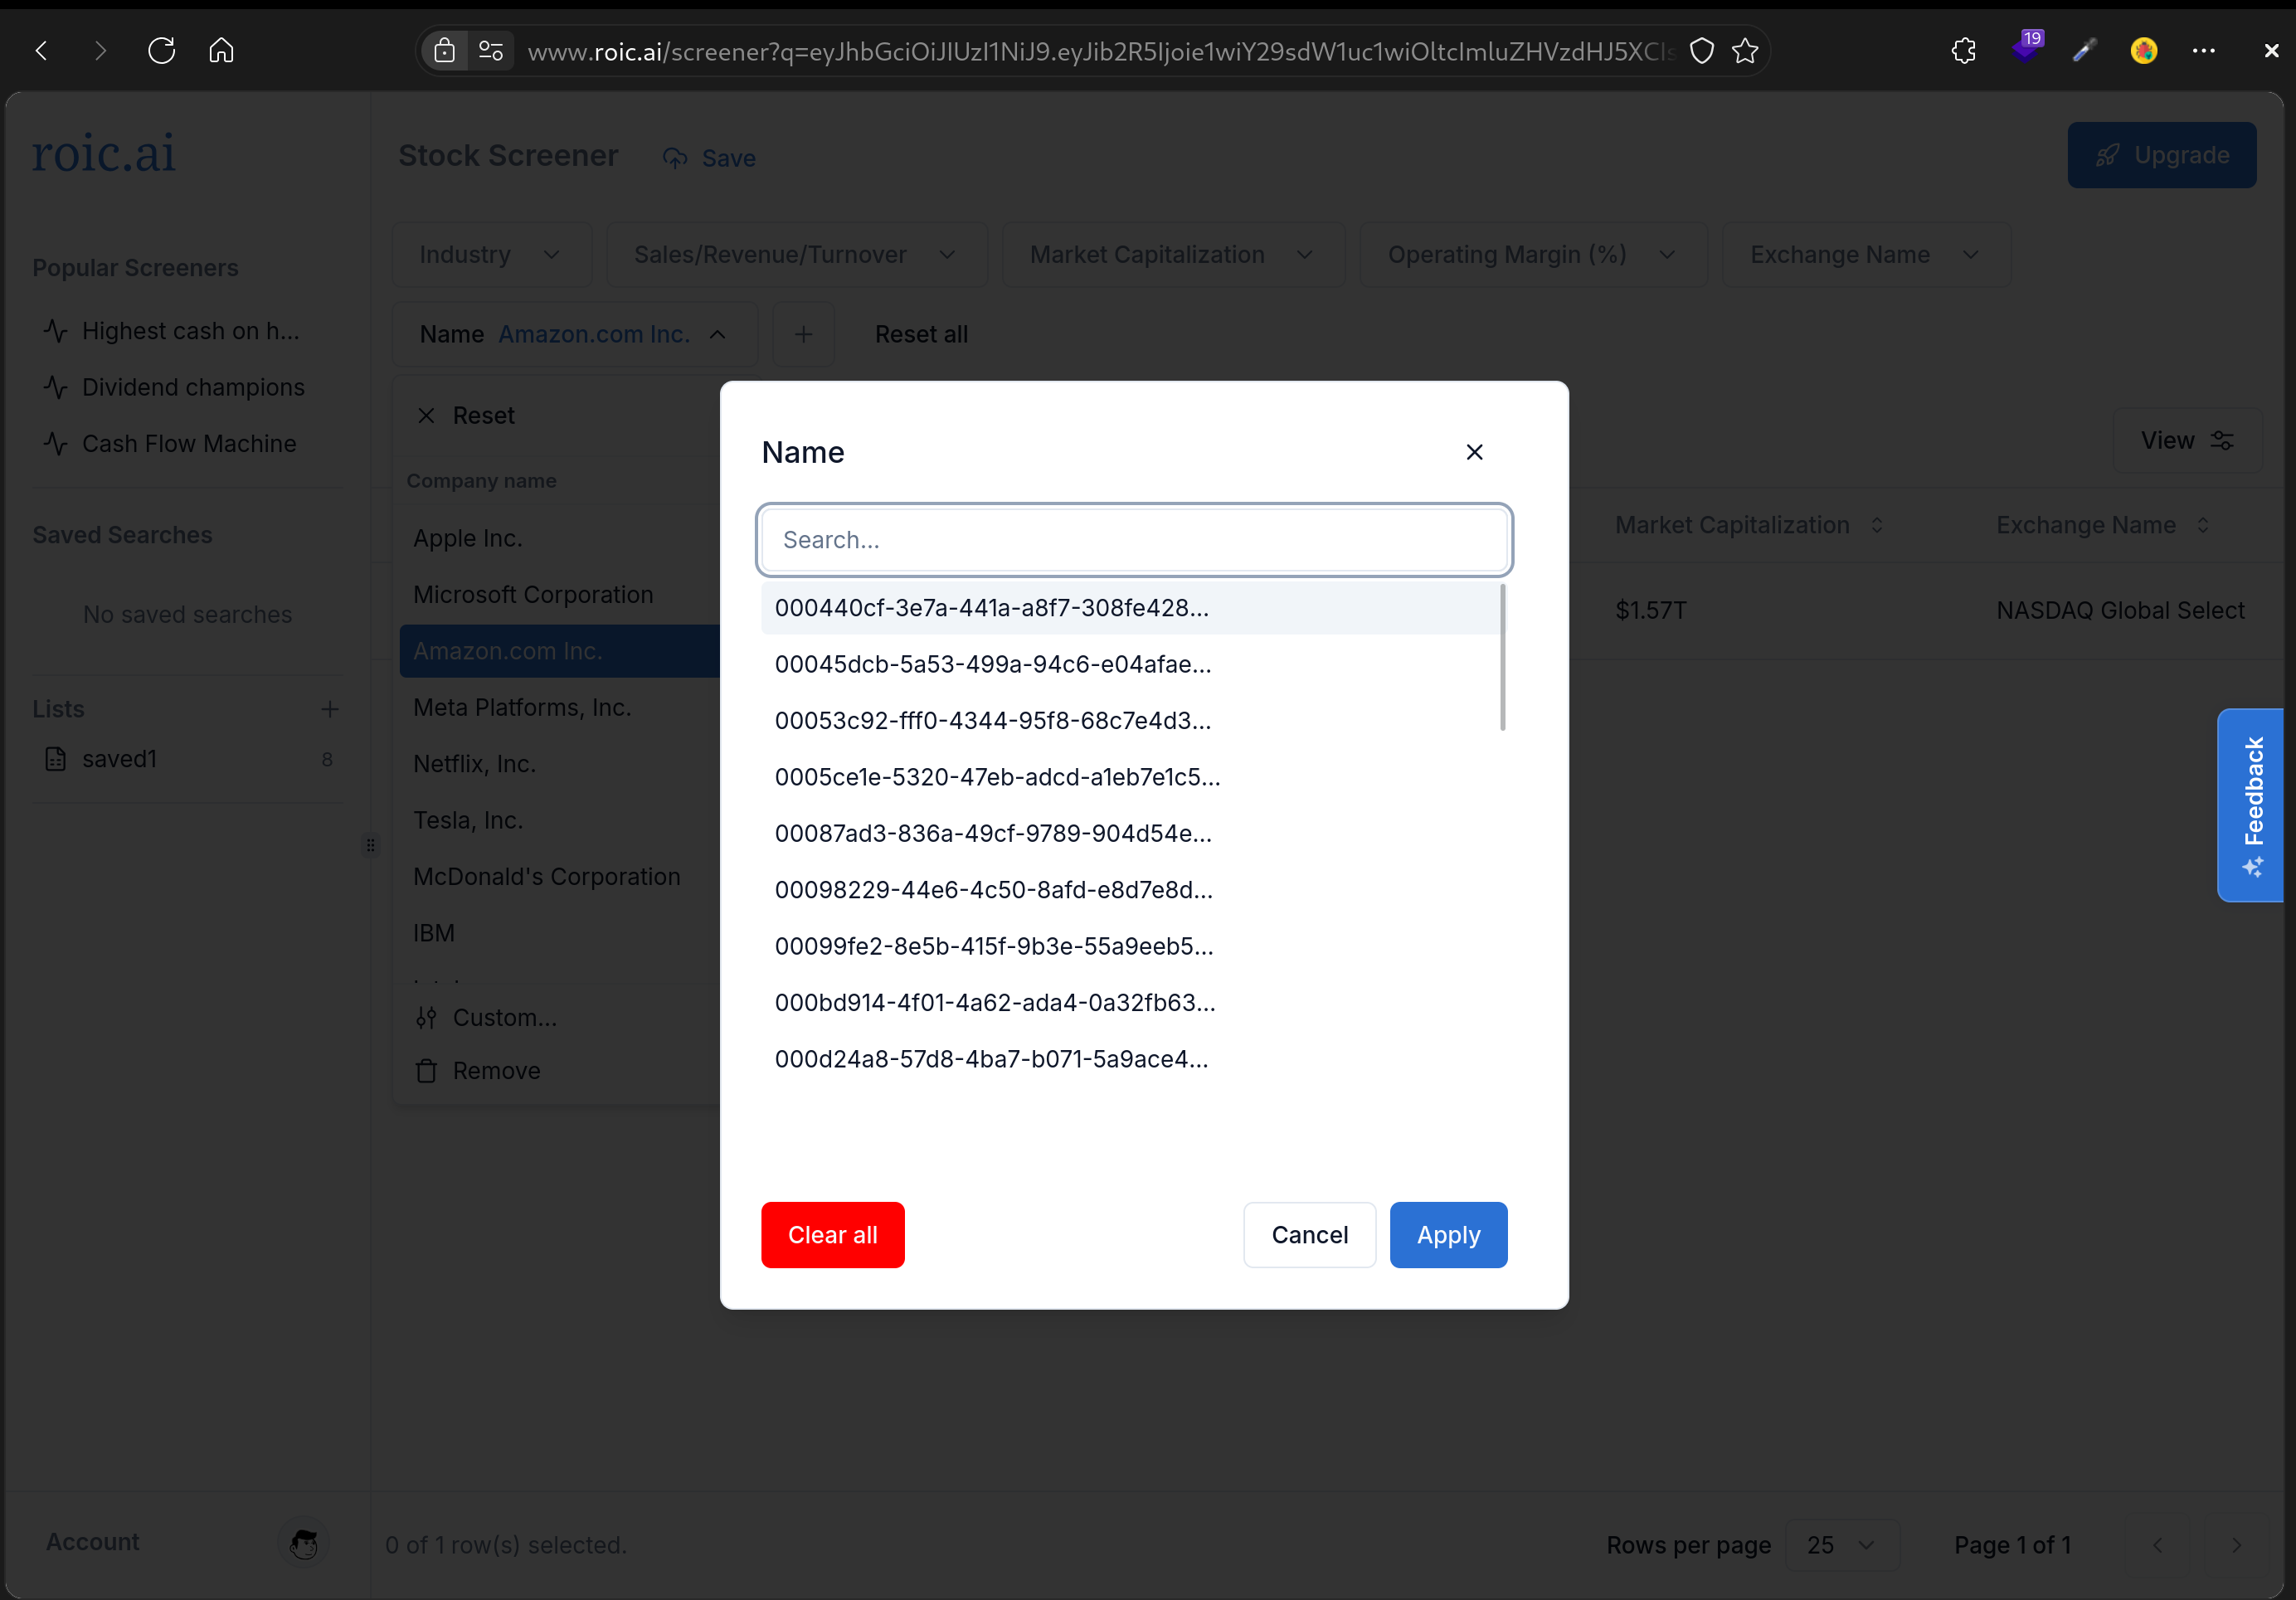
Task: Click the Search field in Name dialog
Action: pos(1134,540)
